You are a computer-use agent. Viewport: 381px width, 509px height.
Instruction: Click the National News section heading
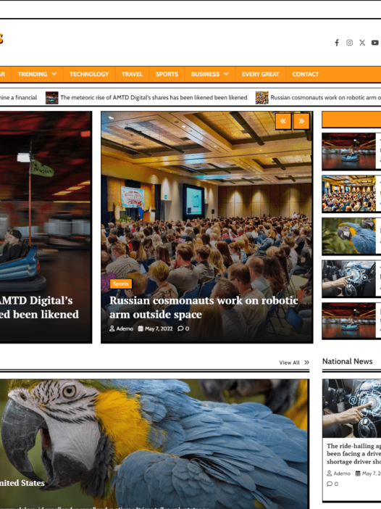pos(347,361)
